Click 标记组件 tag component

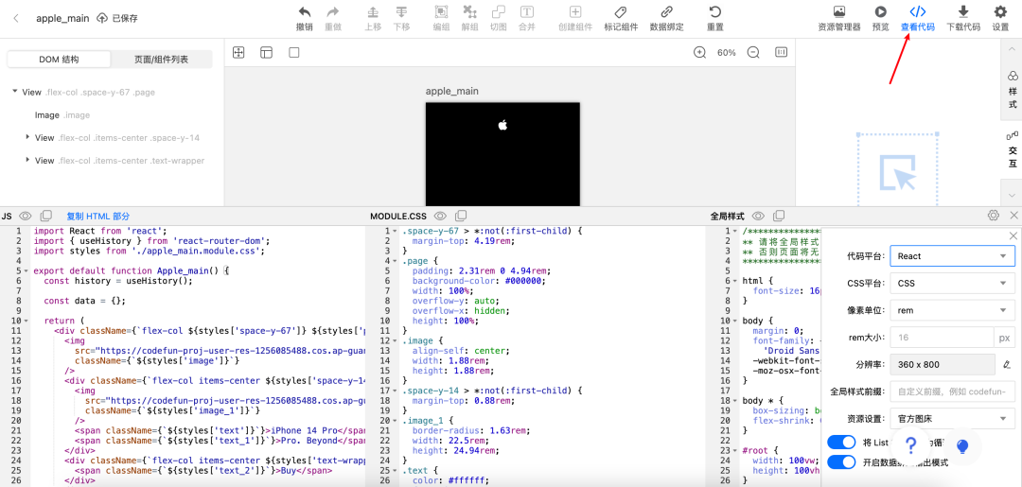click(x=621, y=19)
